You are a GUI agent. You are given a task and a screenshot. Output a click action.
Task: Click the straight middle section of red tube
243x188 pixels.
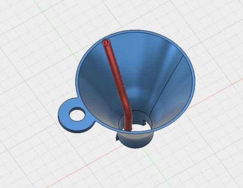point(115,71)
